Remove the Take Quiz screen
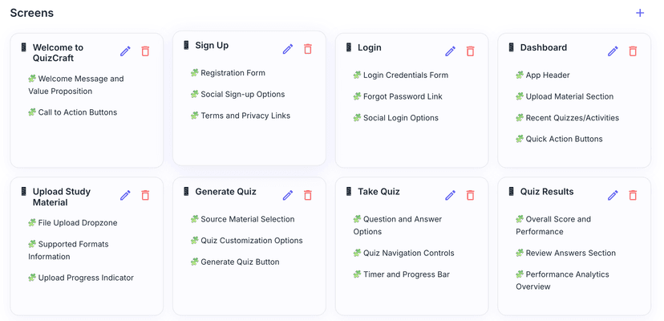 (470, 195)
